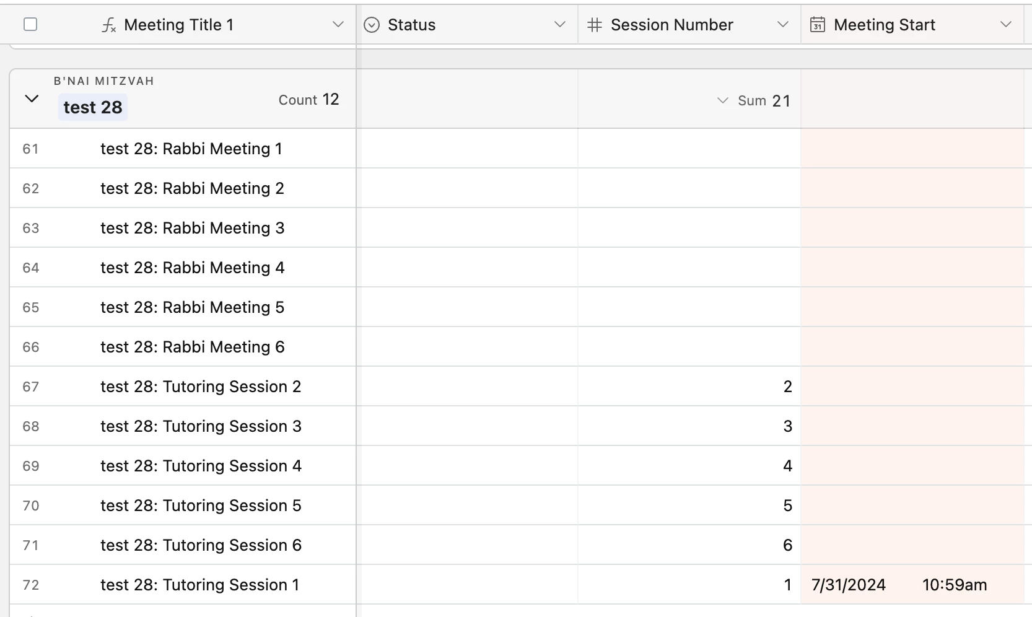Select row 61 Rabbi Meeting 1

click(x=191, y=149)
